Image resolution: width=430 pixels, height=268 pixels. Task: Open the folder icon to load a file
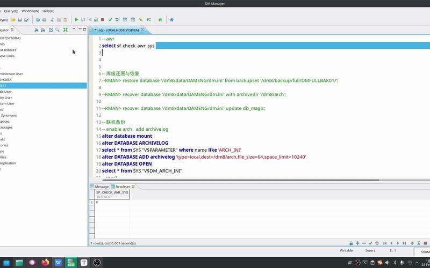click(x=13, y=20)
